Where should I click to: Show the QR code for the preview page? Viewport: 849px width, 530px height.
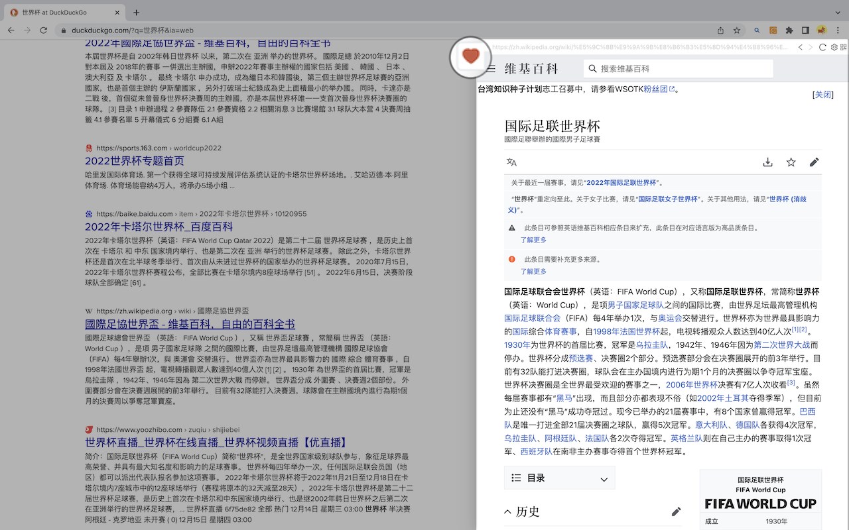point(844,48)
